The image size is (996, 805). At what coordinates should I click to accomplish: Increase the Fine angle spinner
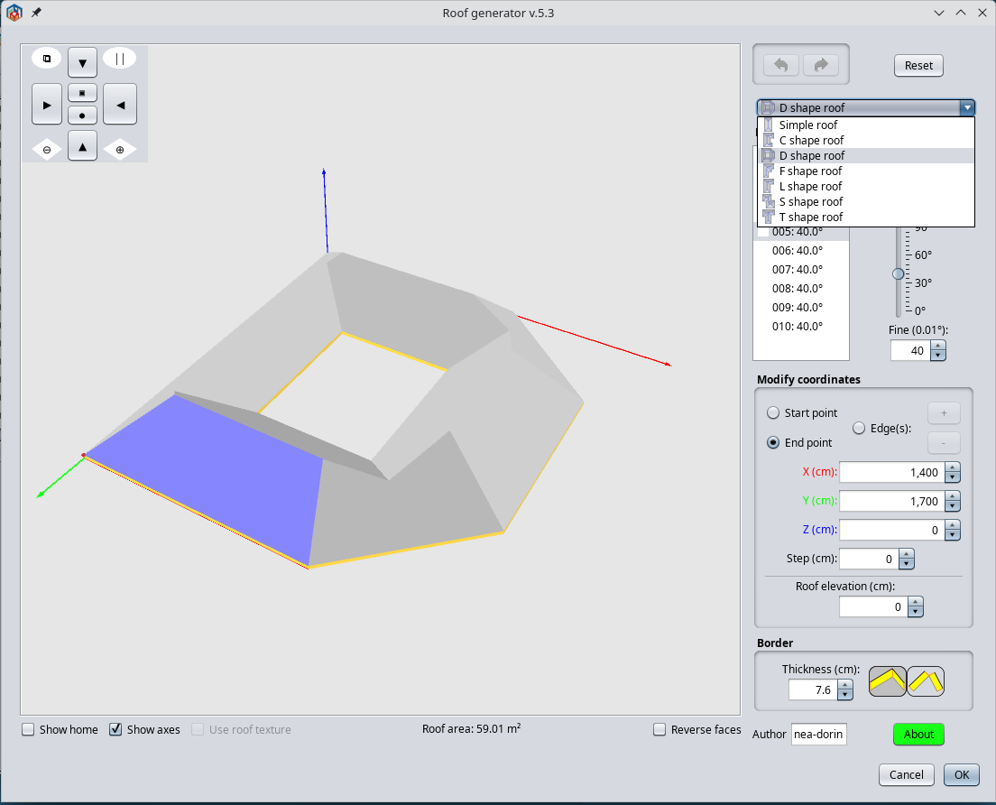click(937, 346)
